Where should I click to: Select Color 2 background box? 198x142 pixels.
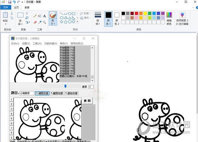[x=117, y=19]
